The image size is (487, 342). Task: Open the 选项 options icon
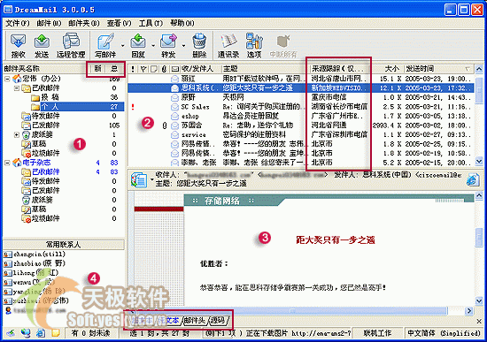pos(254,46)
